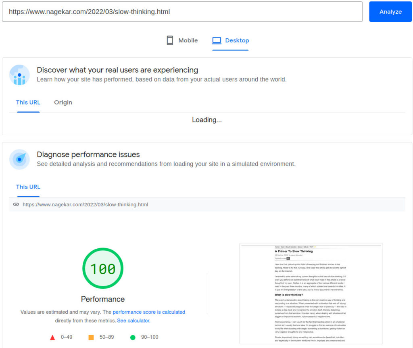Click the 'Performance' label under the gauge

click(103, 299)
